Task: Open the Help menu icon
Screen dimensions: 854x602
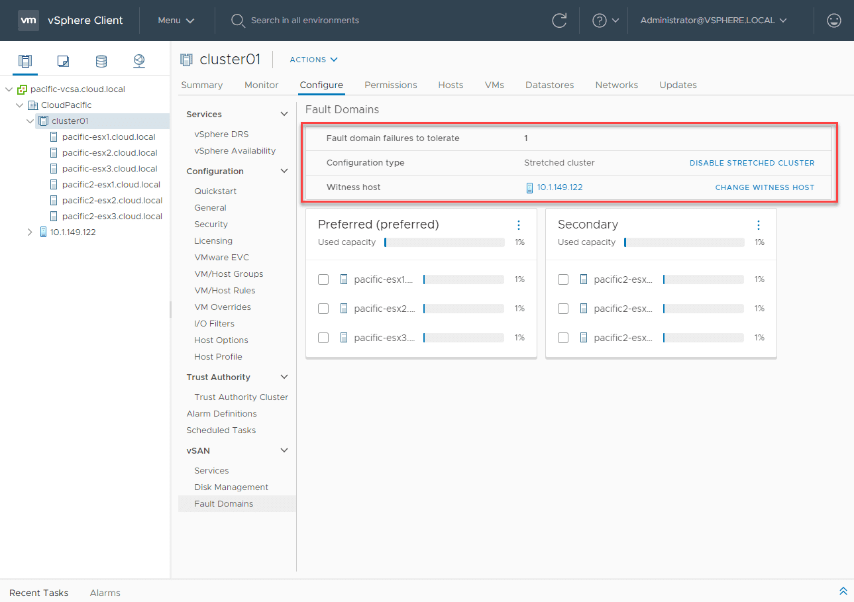Action: (600, 21)
